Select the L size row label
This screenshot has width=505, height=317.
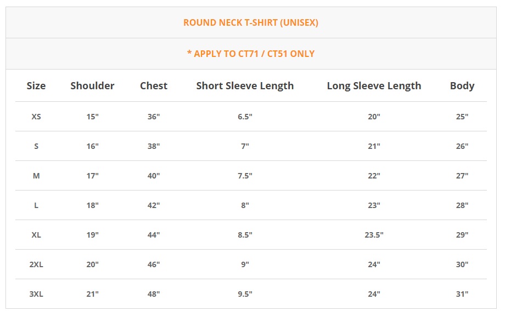pyautogui.click(x=36, y=205)
